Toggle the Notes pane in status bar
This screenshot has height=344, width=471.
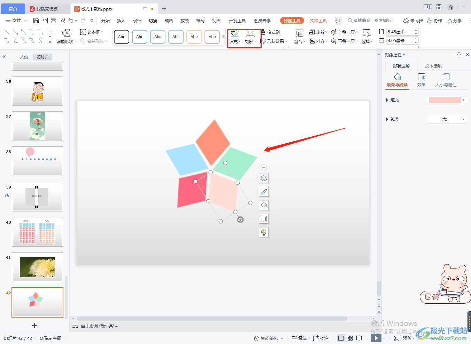click(301, 338)
